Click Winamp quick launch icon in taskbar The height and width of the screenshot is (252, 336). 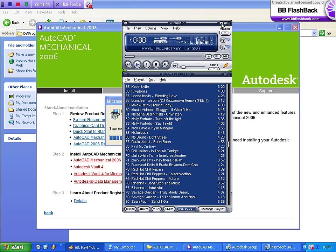(x=53, y=247)
